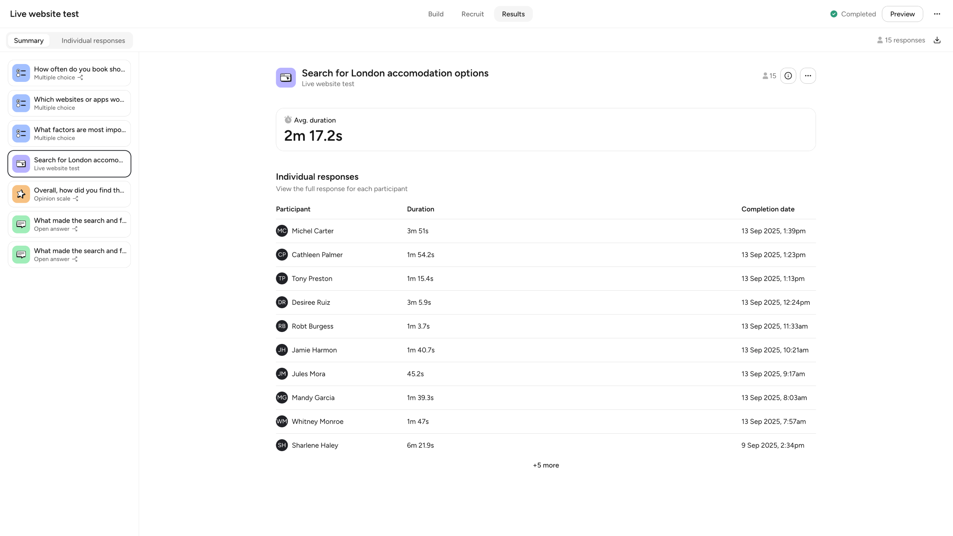
Task: Expand the '+5 more' participants list
Action: [545, 465]
